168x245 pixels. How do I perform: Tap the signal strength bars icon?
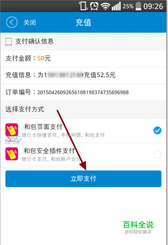116,6
